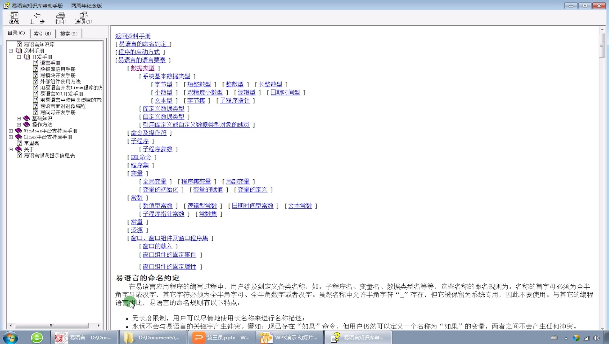The width and height of the screenshot is (609, 344).
Task: Open the 全局变量 link
Action: (x=155, y=182)
